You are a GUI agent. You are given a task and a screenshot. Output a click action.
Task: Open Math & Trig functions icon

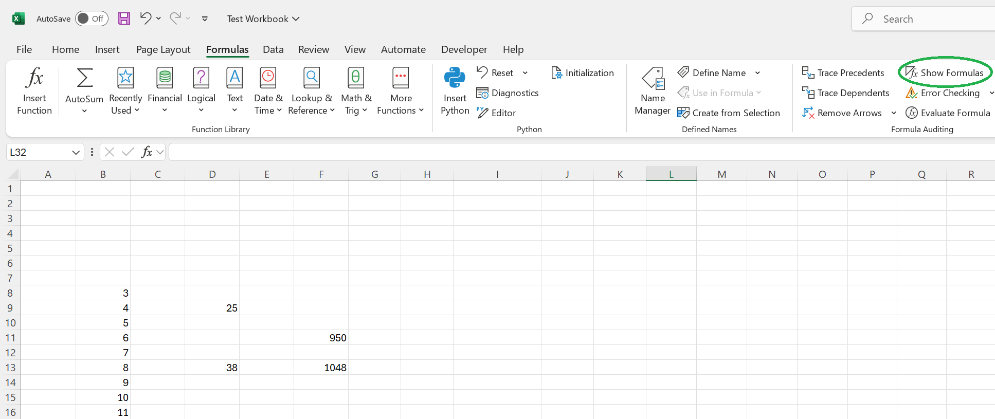356,78
